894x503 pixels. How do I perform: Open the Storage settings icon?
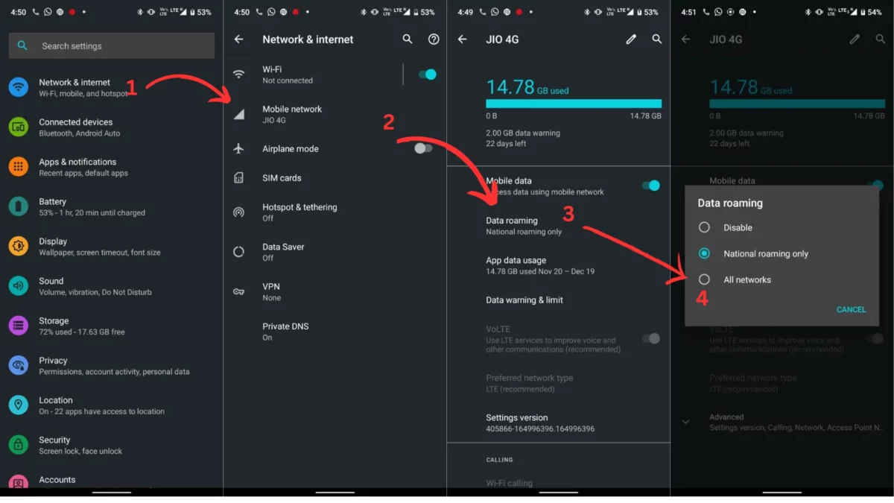[19, 326]
